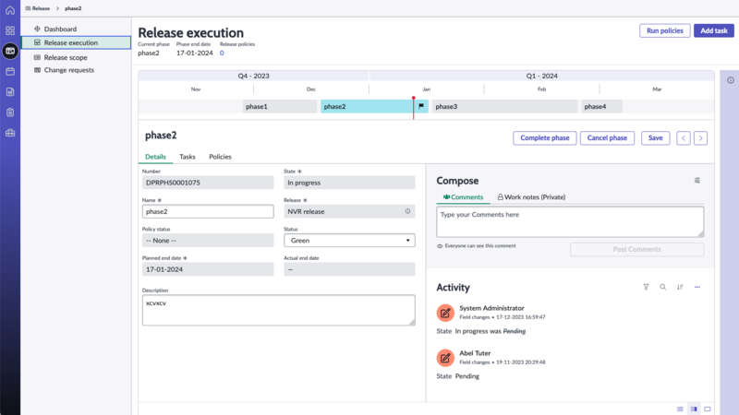Open the Status dropdown showing Green

tap(349, 241)
